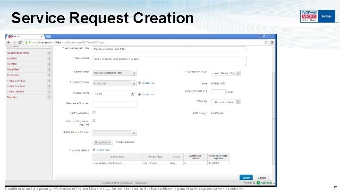Toggle the 24/7 Availability checkbox
The height and width of the screenshot is (191, 340).
pyautogui.click(x=94, y=112)
